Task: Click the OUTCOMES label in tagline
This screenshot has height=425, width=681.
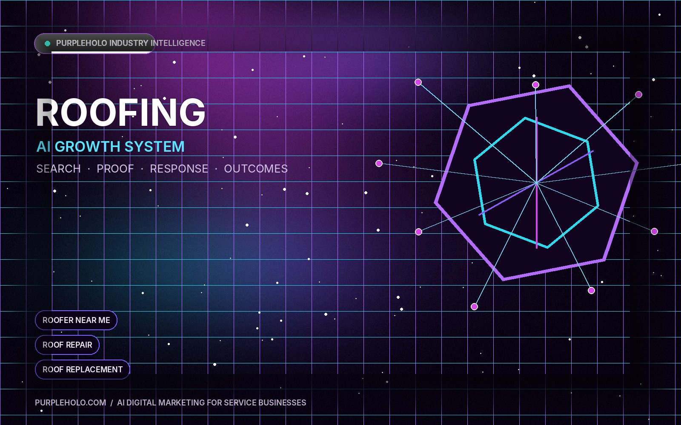Action: 256,169
